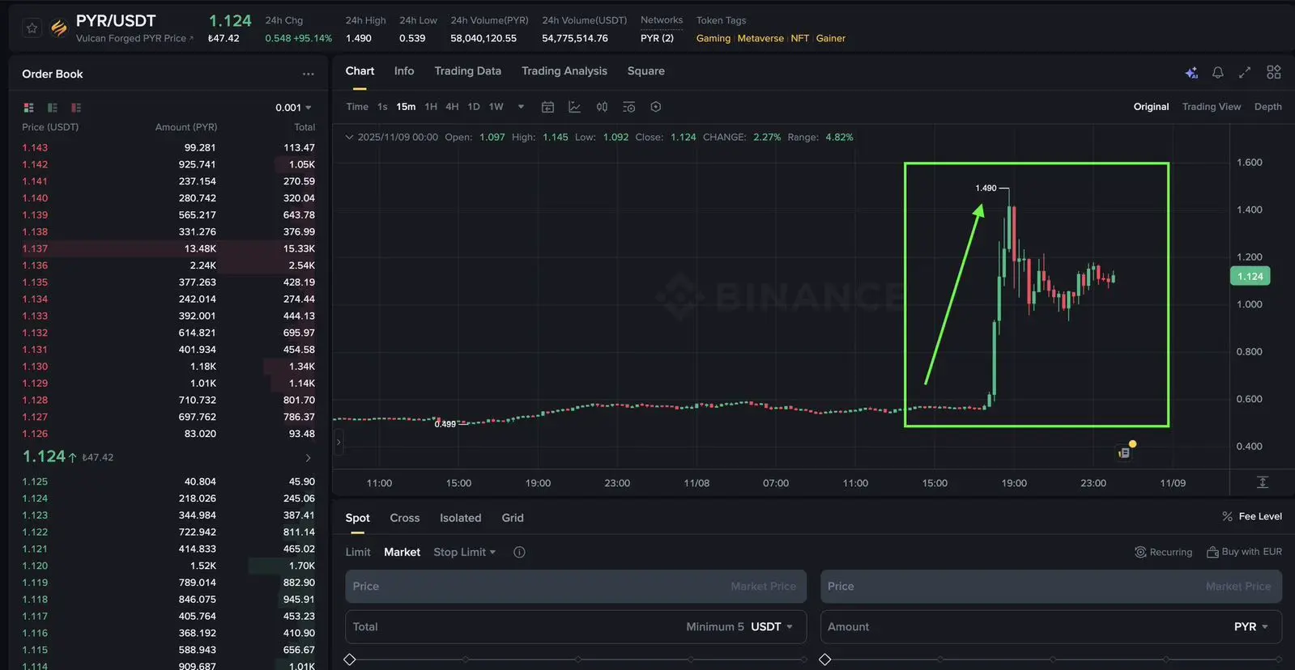Screen dimensions: 1295x670
Task: Open the chart display settings list icon
Action: coord(628,107)
